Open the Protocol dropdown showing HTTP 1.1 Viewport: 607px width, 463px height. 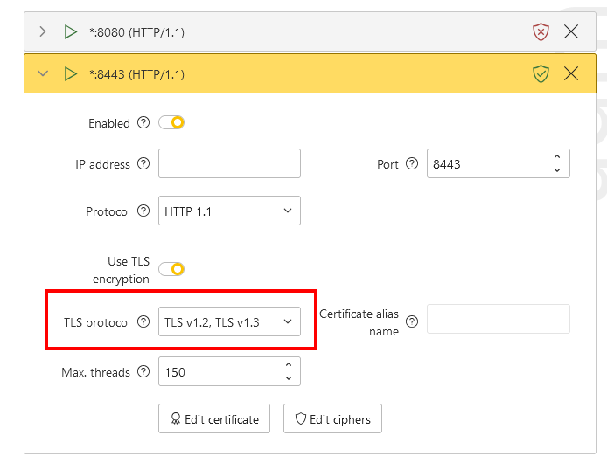pos(229,211)
